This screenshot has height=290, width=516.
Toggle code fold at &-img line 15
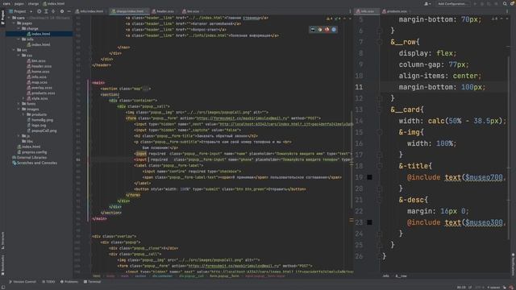[379, 132]
